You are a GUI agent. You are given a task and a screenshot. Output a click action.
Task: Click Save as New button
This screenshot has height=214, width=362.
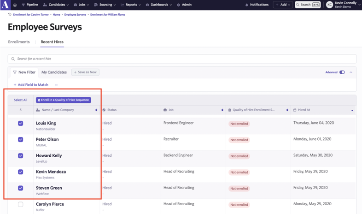coord(85,72)
